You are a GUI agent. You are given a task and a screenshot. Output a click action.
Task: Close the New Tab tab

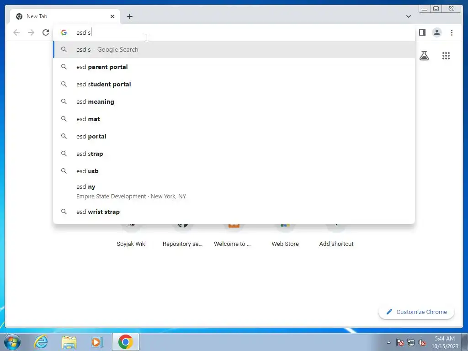pyautogui.click(x=112, y=16)
